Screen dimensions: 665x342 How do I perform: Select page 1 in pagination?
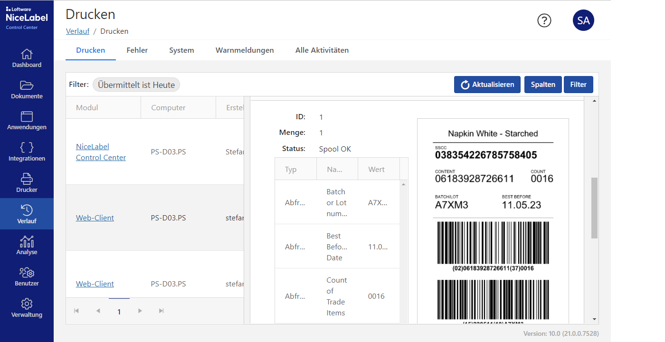tap(119, 312)
